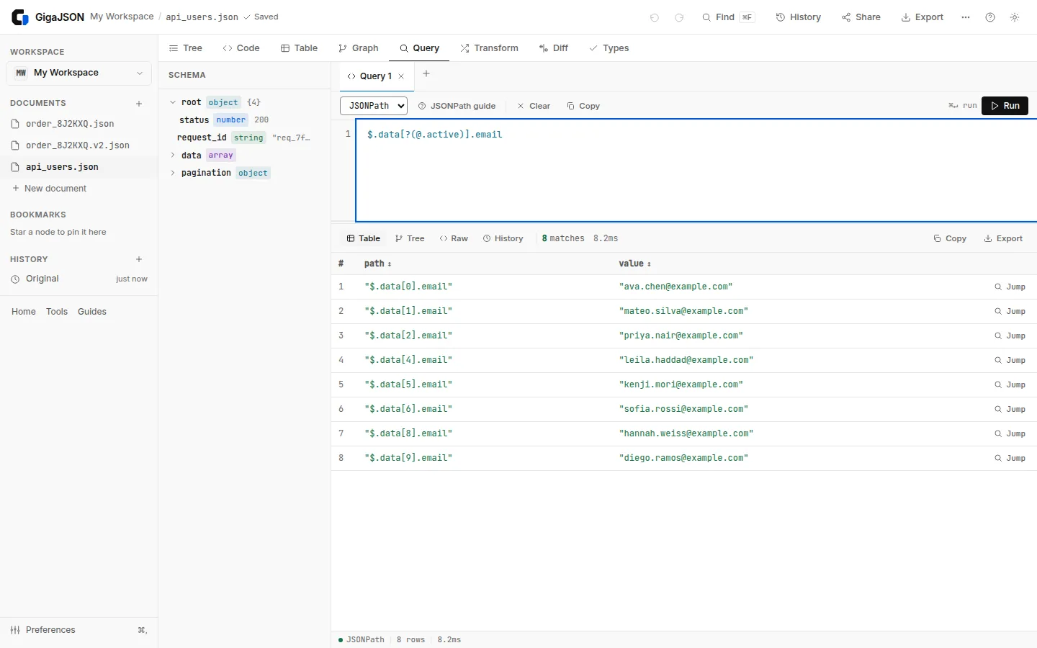This screenshot has width=1037, height=648.
Task: Click New document
Action: click(50, 189)
